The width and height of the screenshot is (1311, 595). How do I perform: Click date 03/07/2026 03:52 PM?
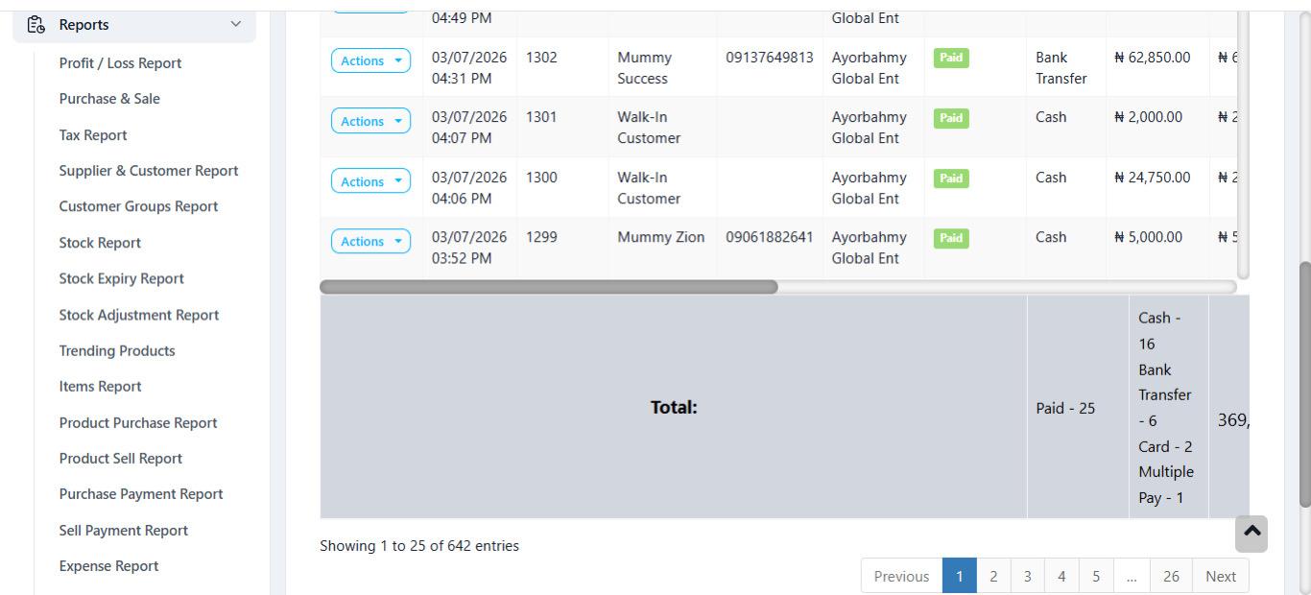pos(469,248)
